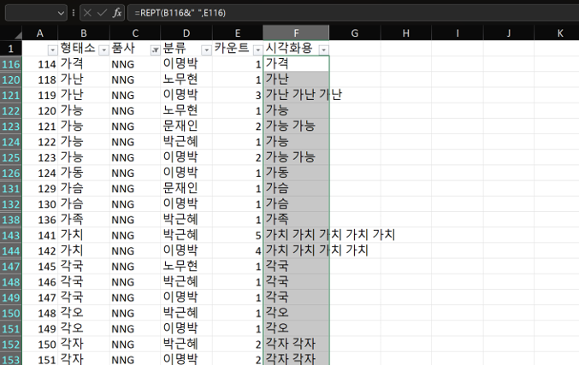Select column H header
This screenshot has width=579, height=365.
406,33
